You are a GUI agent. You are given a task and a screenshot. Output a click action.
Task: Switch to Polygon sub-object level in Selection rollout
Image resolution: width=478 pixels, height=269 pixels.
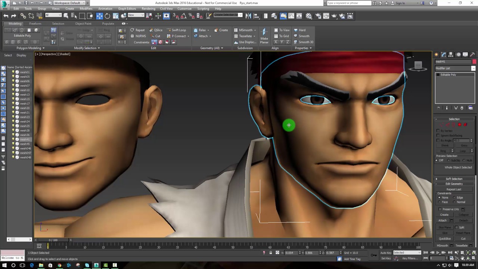[460, 125]
